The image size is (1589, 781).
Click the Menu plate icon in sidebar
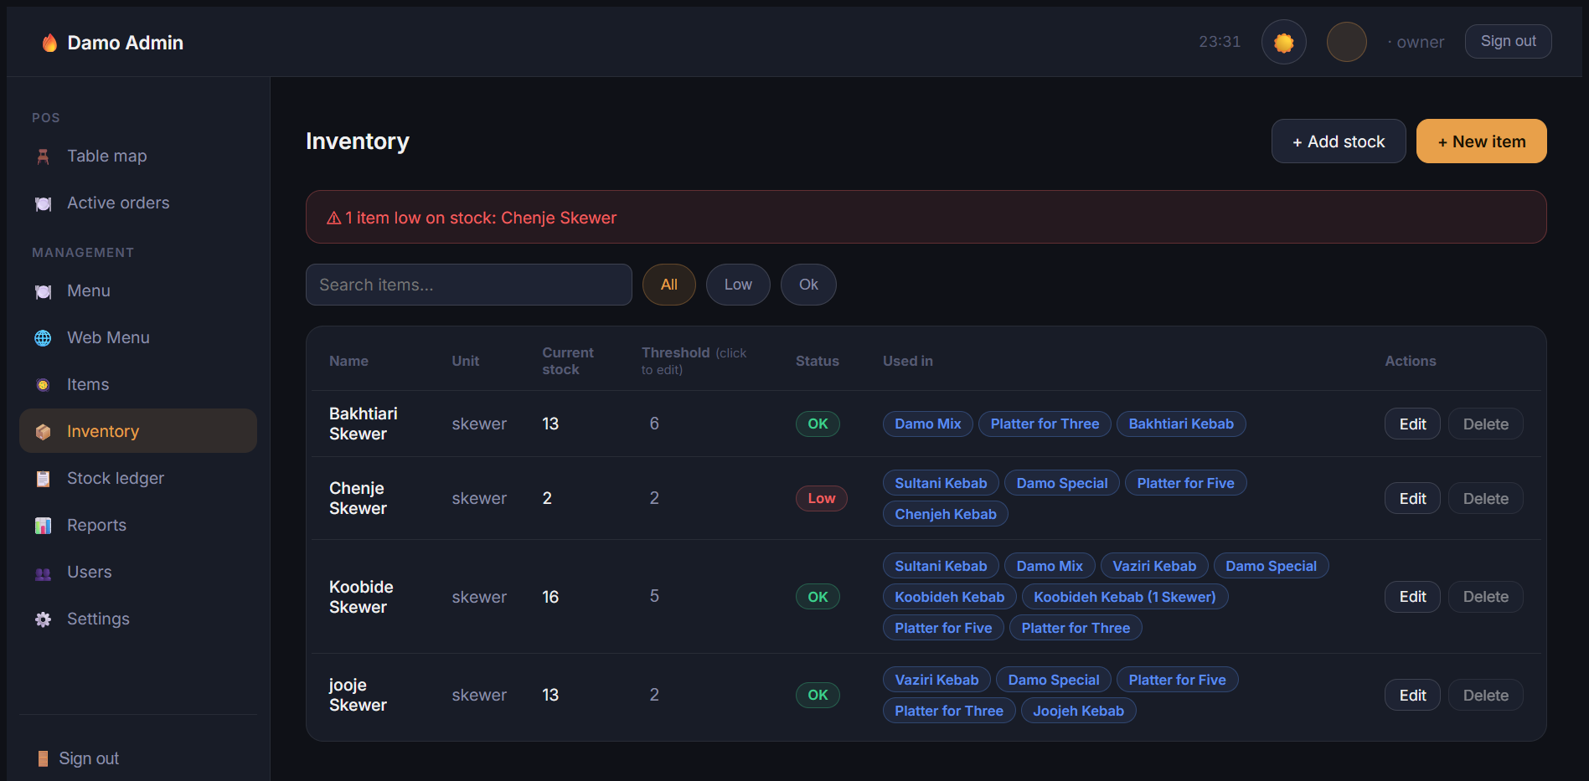click(x=43, y=291)
